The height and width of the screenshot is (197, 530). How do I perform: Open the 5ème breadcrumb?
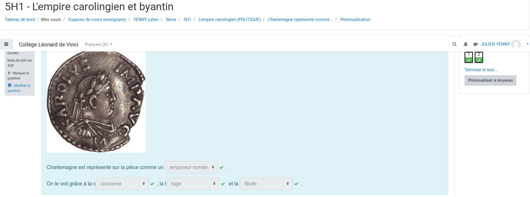[171, 20]
